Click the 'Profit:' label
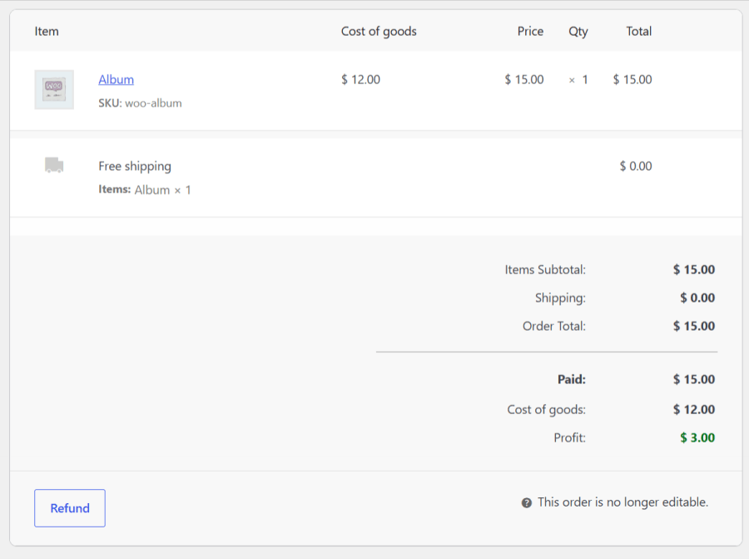This screenshot has height=559, width=749. point(569,438)
